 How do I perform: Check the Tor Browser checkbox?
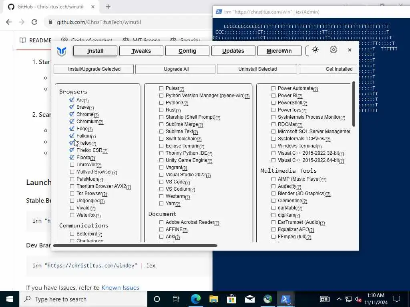(x=72, y=193)
